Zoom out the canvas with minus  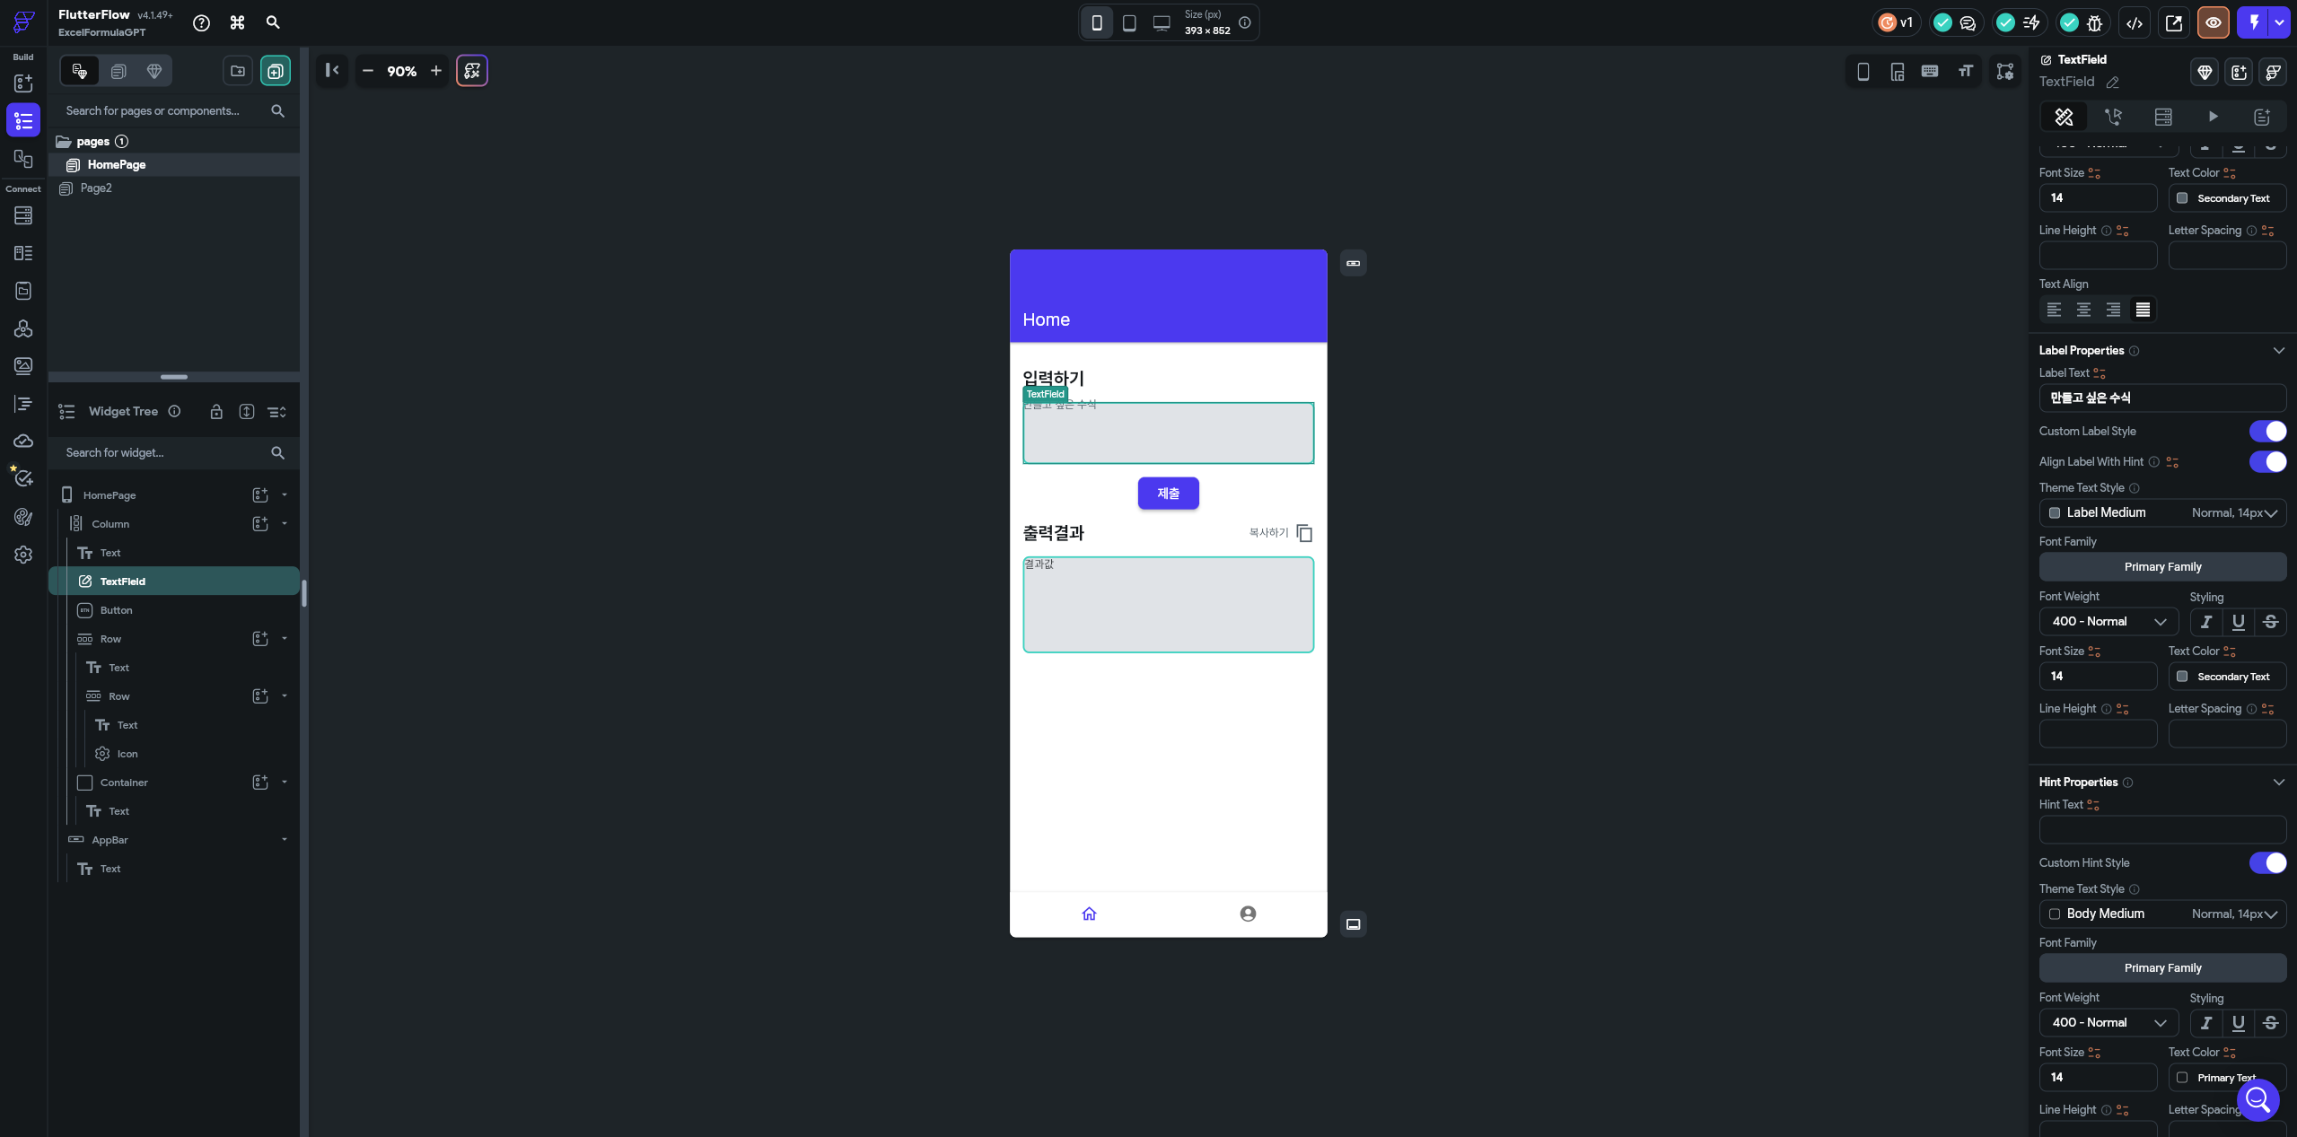point(367,71)
